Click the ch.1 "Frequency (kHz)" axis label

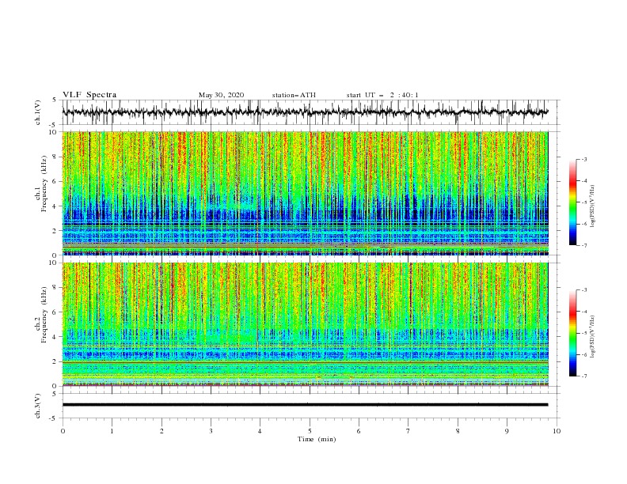pyautogui.click(x=44, y=183)
